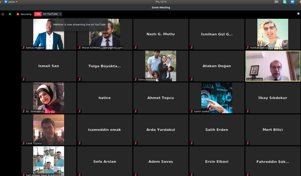Viewport: 301px width, 176px height.
Task: Click the name 'Arda Yurdakul'
Action: pyautogui.click(x=161, y=130)
